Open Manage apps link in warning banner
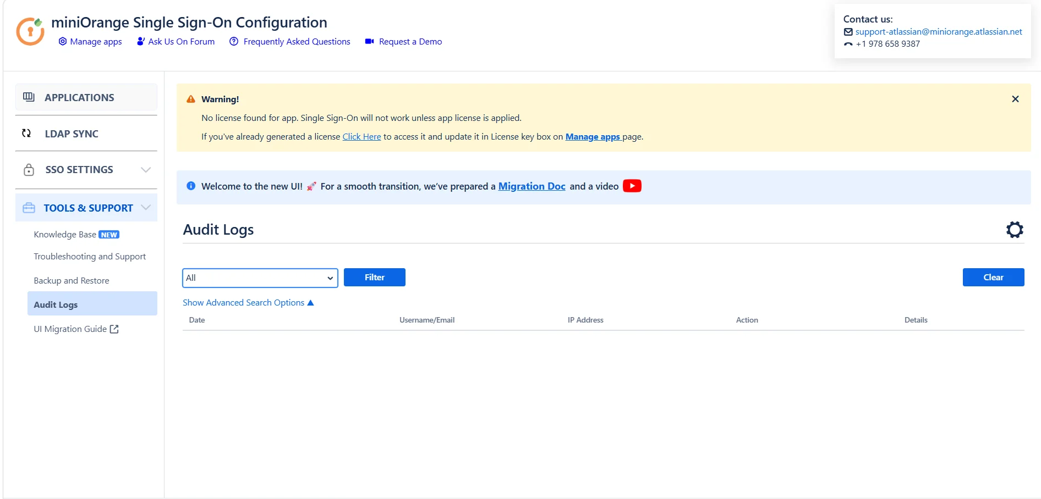The width and height of the screenshot is (1041, 499). (593, 137)
